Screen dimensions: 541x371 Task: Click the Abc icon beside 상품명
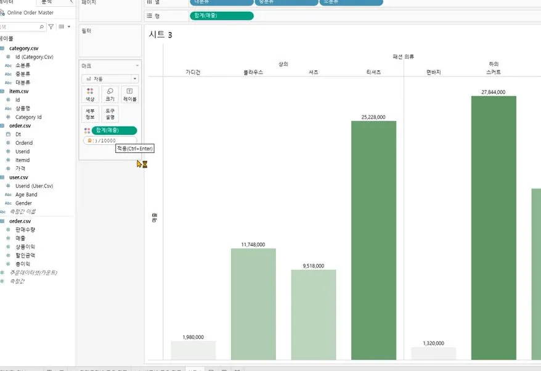click(x=8, y=108)
